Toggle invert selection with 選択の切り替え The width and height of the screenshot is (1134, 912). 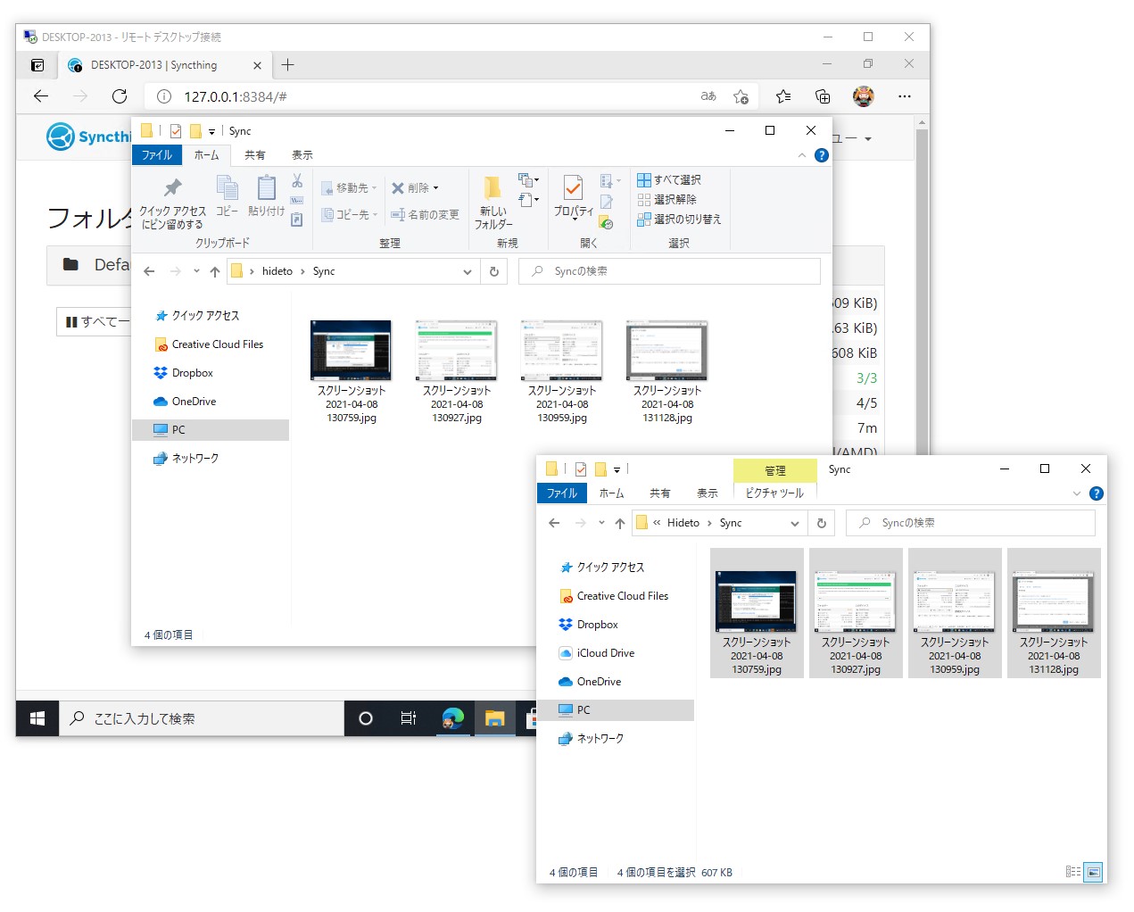681,220
